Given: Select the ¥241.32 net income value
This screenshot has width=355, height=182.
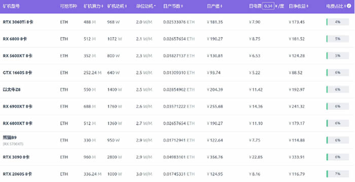Looking at the screenshot, I should coord(297,106).
